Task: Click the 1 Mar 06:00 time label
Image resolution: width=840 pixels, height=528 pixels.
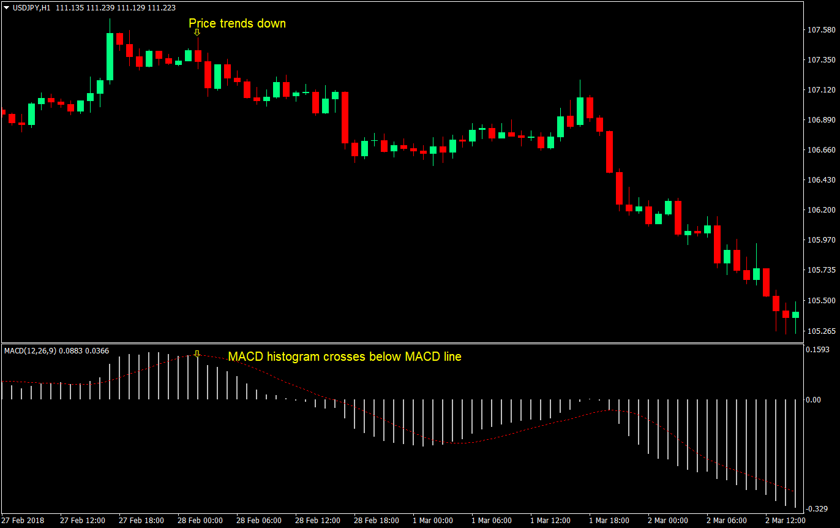Action: [492, 520]
